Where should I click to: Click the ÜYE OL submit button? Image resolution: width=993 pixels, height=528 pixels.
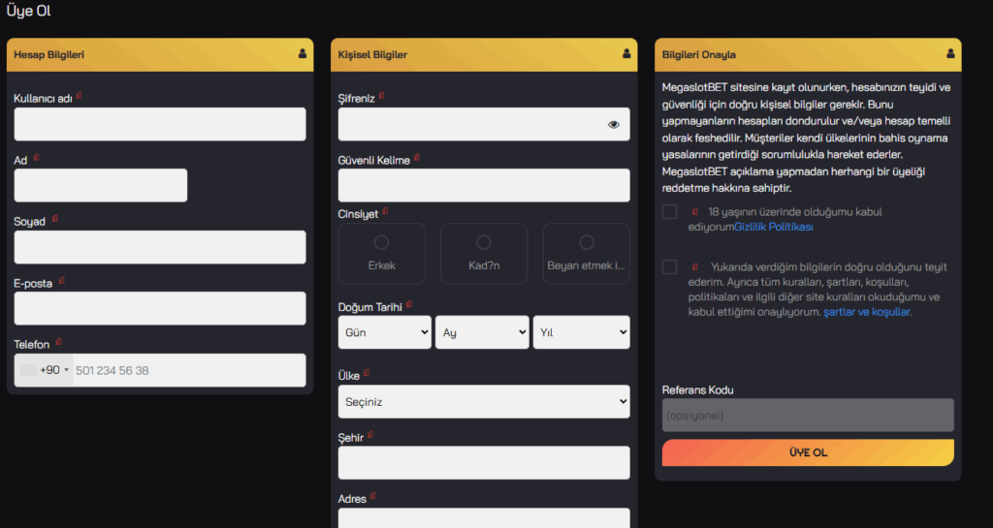tap(808, 452)
